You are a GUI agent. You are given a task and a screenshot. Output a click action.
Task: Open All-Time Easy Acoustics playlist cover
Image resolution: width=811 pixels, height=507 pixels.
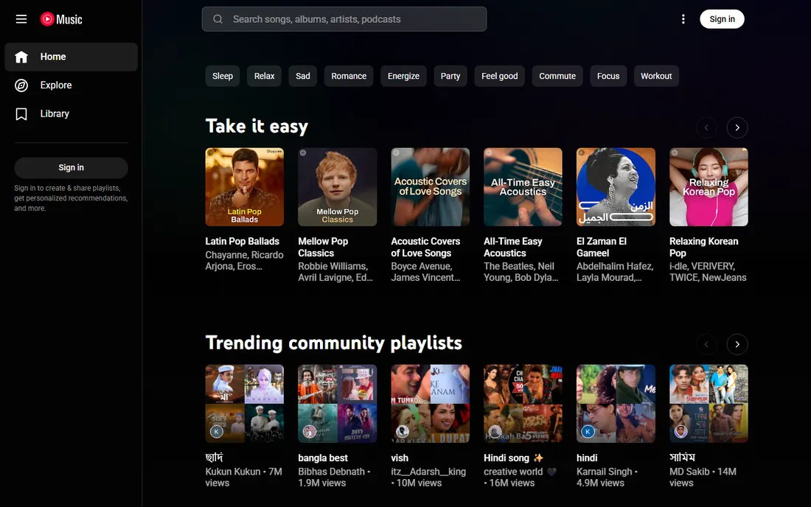tap(523, 187)
